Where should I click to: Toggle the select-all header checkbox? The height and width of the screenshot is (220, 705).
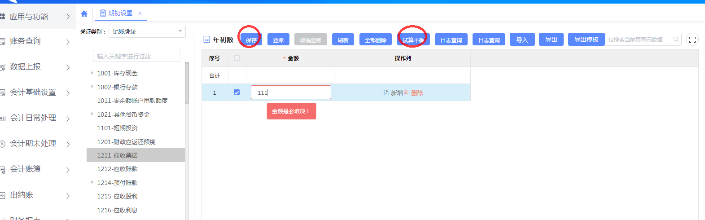237,58
